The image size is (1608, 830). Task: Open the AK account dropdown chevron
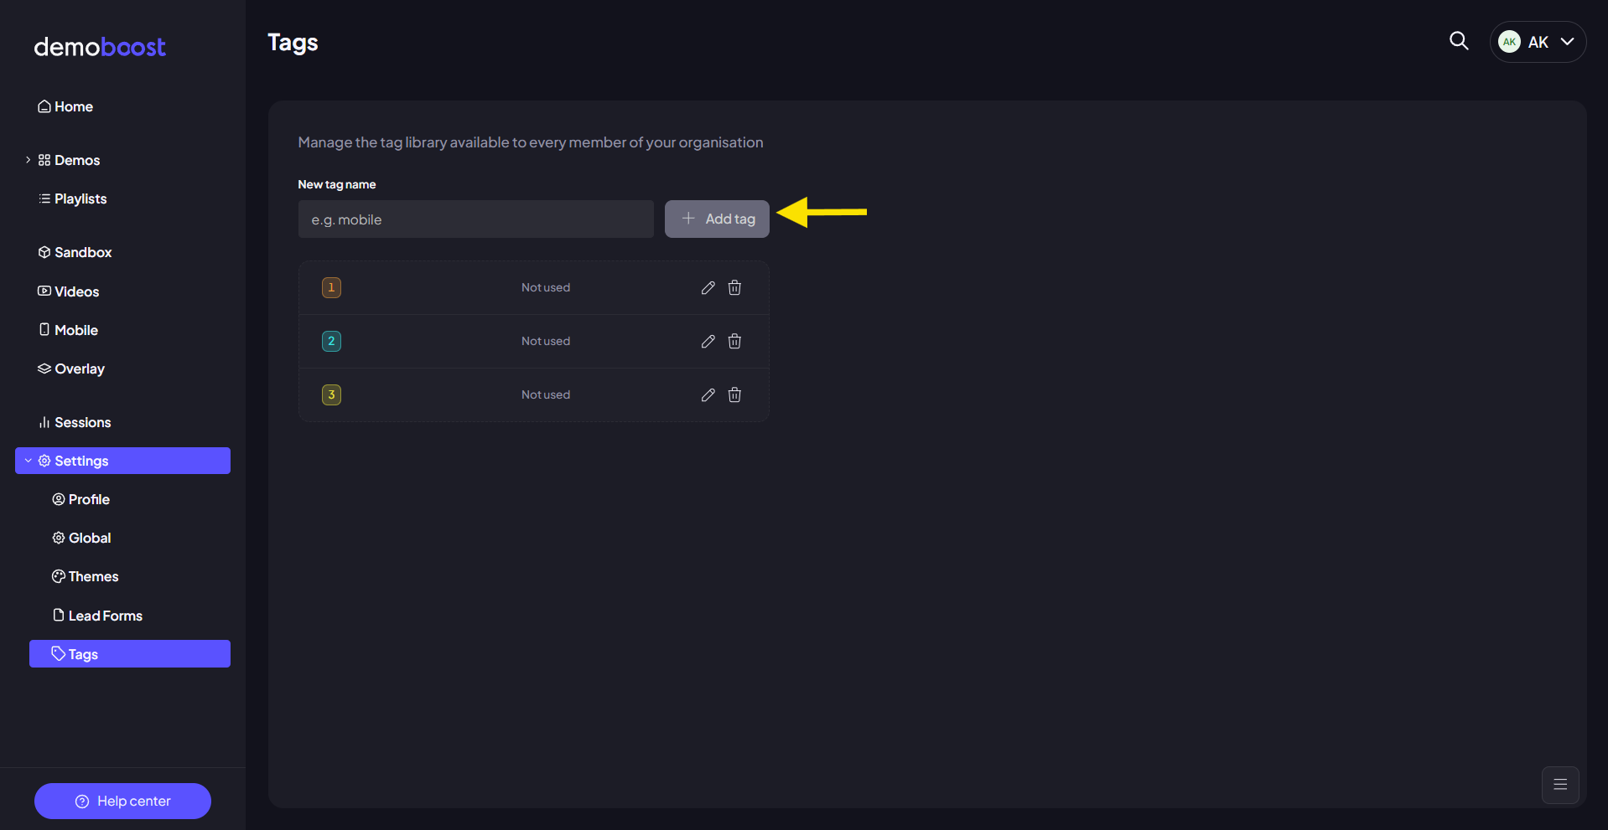point(1567,42)
